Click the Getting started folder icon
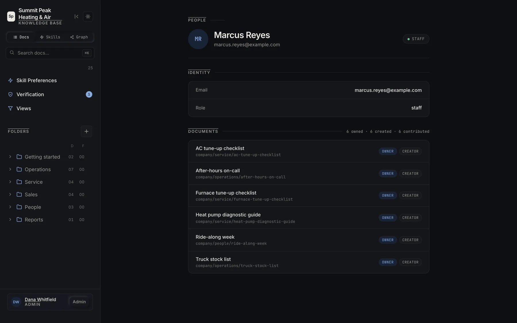517x323 pixels. tap(19, 157)
